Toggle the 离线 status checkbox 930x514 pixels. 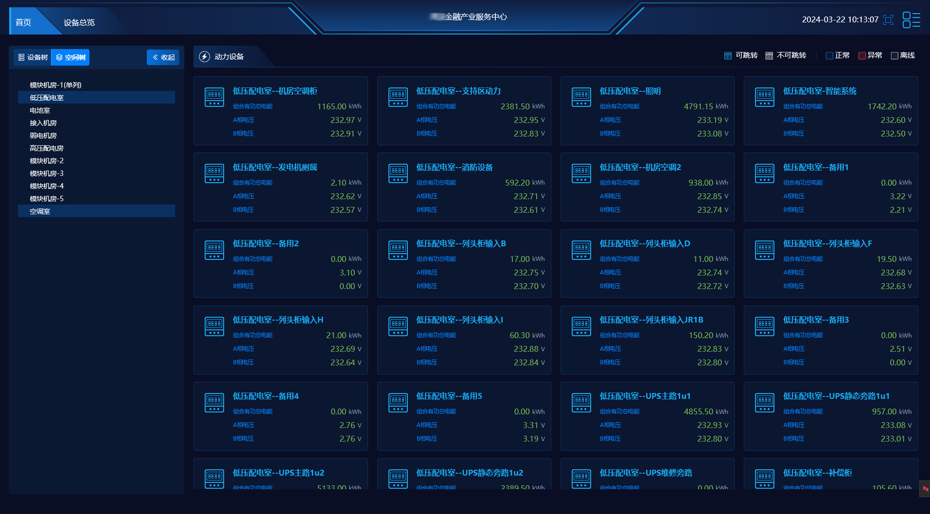pyautogui.click(x=895, y=56)
